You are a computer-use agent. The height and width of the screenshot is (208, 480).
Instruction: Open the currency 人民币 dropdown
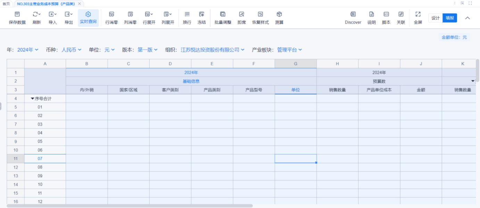click(x=72, y=50)
